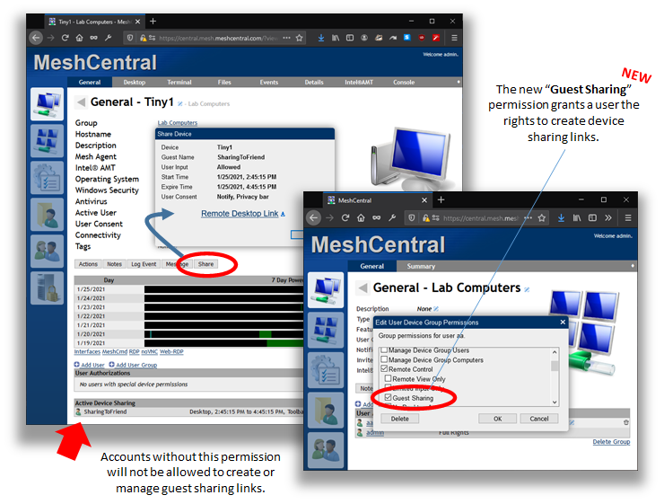This screenshot has height=504, width=664.
Task: Open the My Account checklist icon in left window sidebar
Action: point(47,178)
